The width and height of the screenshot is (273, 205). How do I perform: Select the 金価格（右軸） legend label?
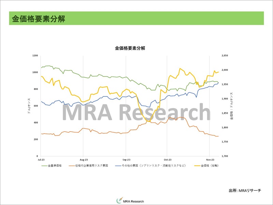pyautogui.click(x=210, y=166)
